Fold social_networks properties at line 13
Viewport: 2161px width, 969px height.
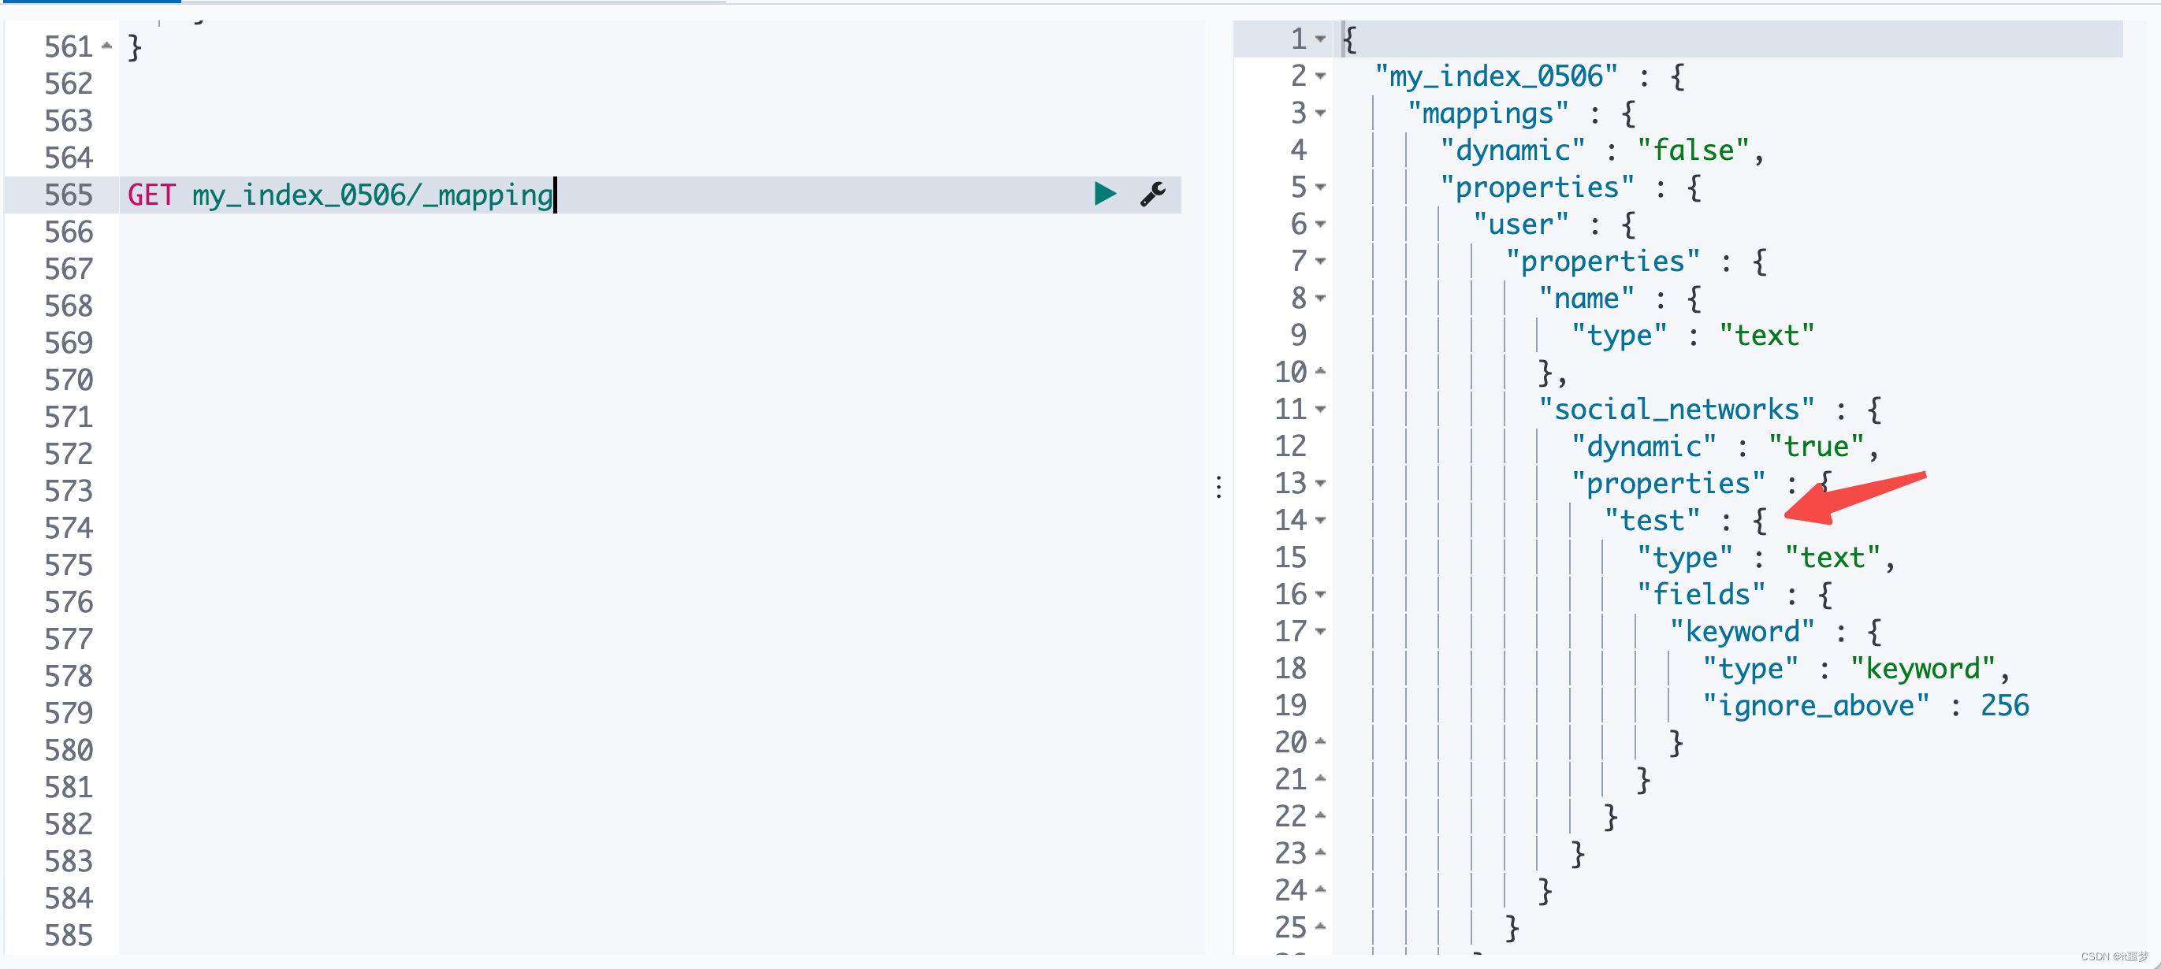point(1320,483)
